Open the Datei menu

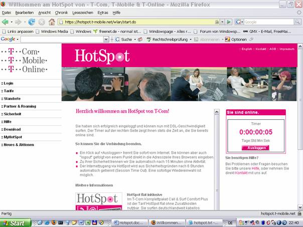click(7, 13)
